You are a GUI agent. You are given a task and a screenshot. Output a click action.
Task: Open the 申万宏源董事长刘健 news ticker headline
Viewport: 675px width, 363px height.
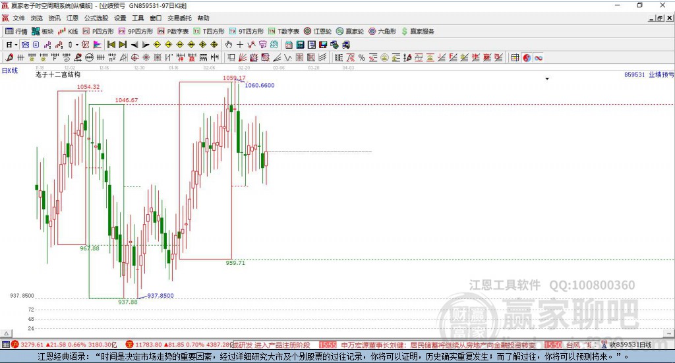[438, 345]
